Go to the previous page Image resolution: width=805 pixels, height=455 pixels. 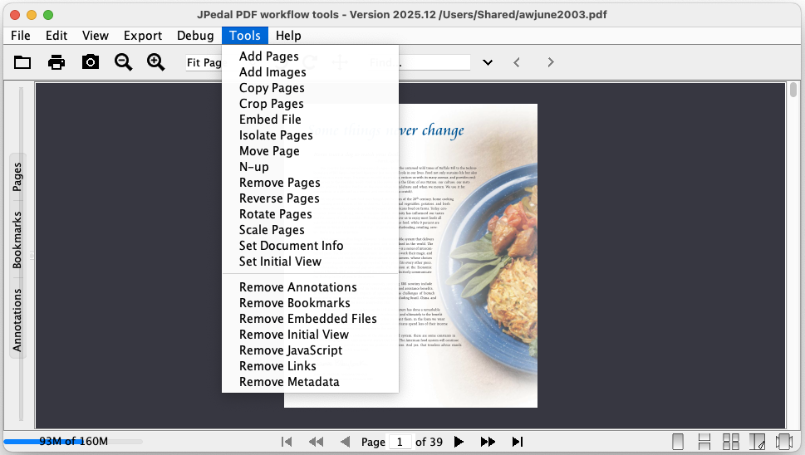(x=346, y=442)
